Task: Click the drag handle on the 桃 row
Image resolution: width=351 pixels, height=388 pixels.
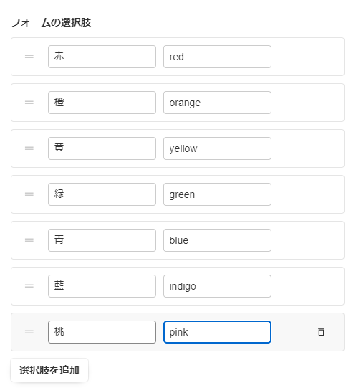Action: 29,332
